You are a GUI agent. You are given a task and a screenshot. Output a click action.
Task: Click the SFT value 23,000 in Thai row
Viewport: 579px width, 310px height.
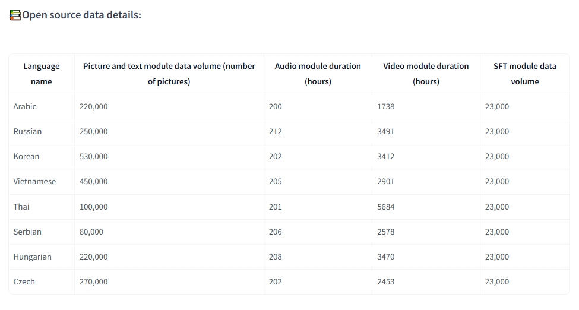tap(497, 207)
